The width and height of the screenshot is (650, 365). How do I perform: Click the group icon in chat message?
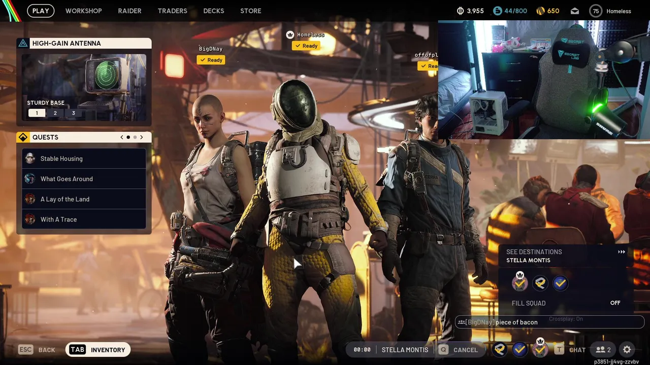[x=461, y=322]
